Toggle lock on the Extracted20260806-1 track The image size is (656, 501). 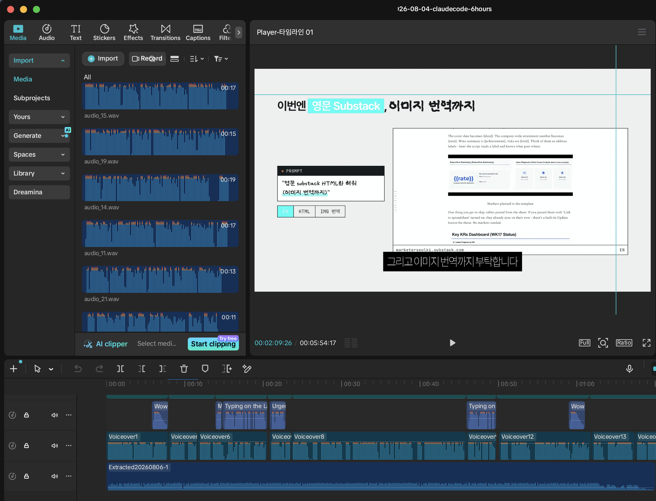26,476
